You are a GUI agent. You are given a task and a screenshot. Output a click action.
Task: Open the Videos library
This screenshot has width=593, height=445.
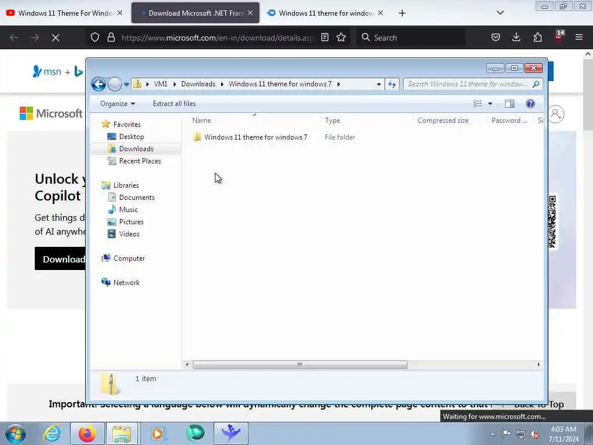[x=129, y=234]
